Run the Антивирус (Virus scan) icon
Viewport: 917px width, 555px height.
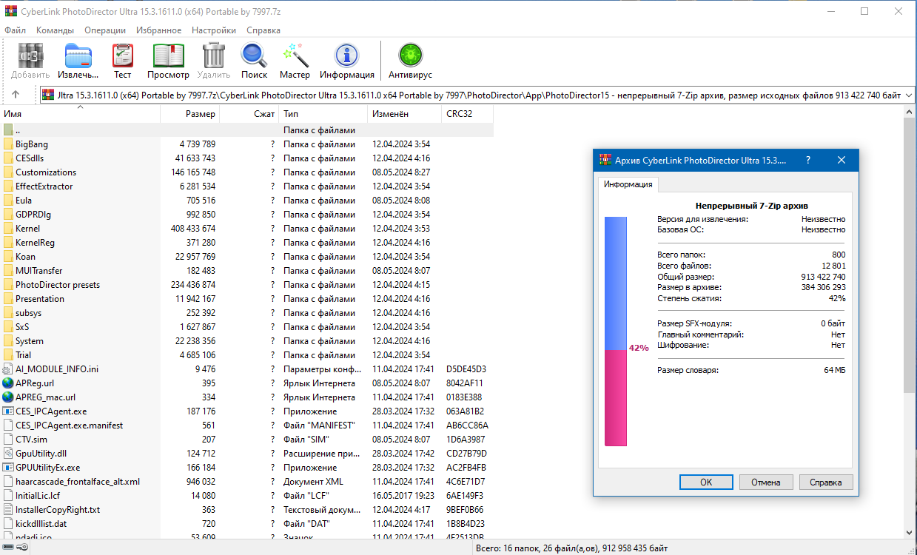tap(410, 55)
